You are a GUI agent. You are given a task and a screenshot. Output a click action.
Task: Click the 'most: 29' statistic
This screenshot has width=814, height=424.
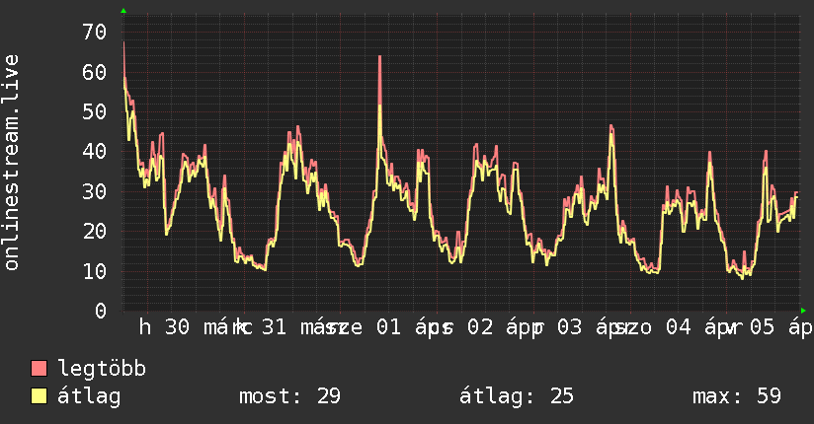[x=289, y=396]
